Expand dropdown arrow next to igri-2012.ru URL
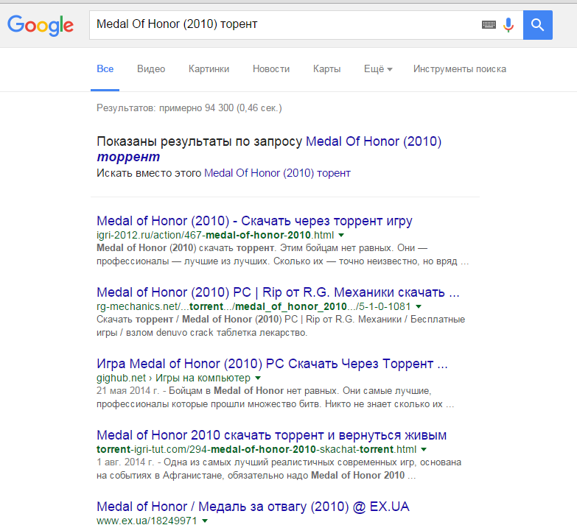Screen dimensions: 577x525 coord(341,236)
